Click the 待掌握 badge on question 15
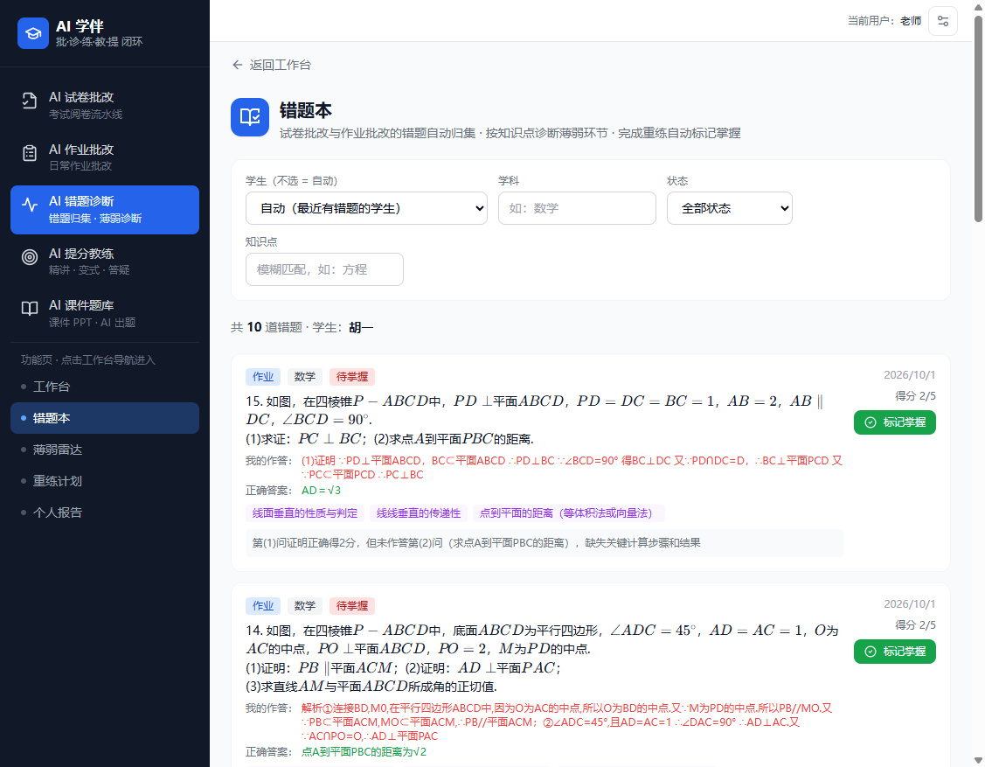Viewport: 985px width, 767px height. pyautogui.click(x=351, y=377)
